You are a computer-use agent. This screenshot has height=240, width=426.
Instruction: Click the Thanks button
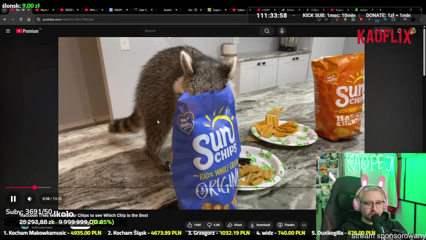point(286,225)
